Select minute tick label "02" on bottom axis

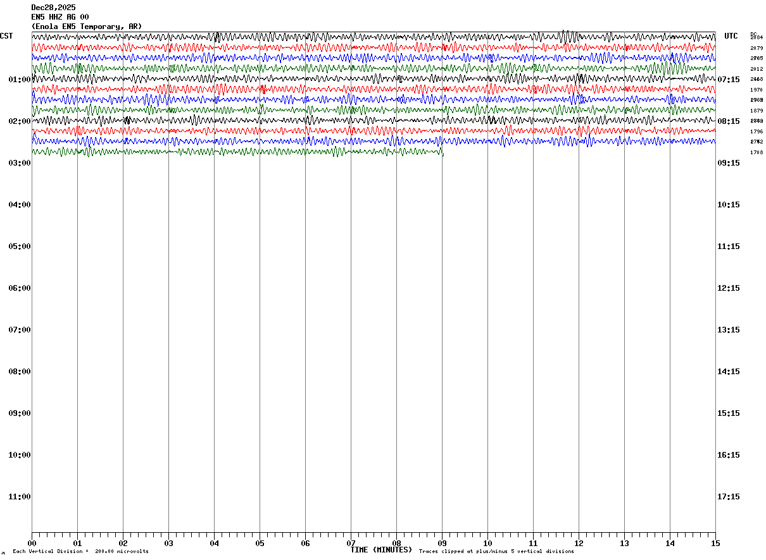pyautogui.click(x=123, y=544)
